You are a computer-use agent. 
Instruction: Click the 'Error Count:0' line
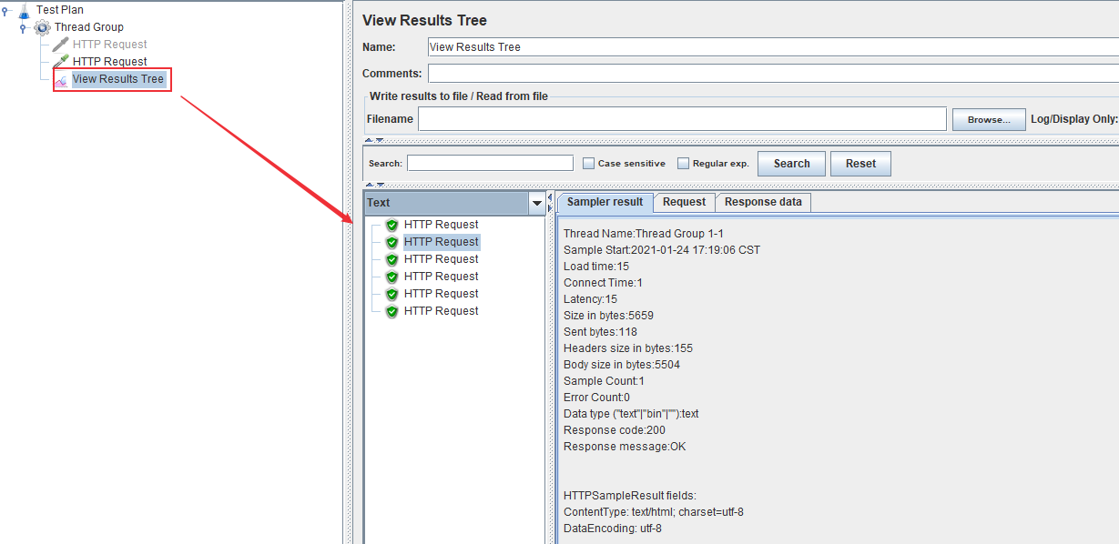pos(596,398)
